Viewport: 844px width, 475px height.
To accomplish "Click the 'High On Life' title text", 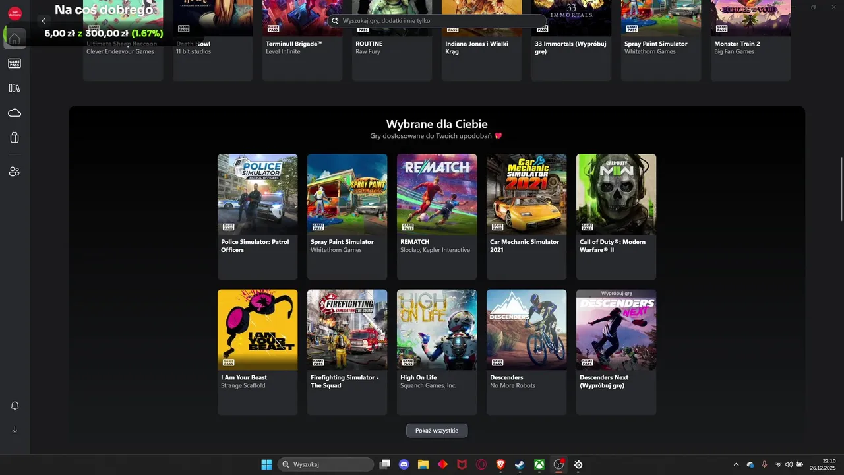I will click(x=419, y=377).
